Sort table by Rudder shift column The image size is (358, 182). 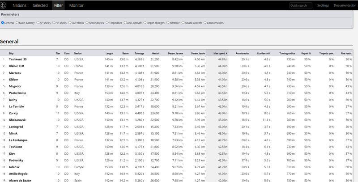point(264,53)
